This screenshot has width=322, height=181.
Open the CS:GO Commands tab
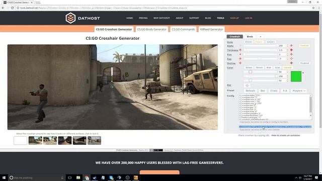point(183,29)
